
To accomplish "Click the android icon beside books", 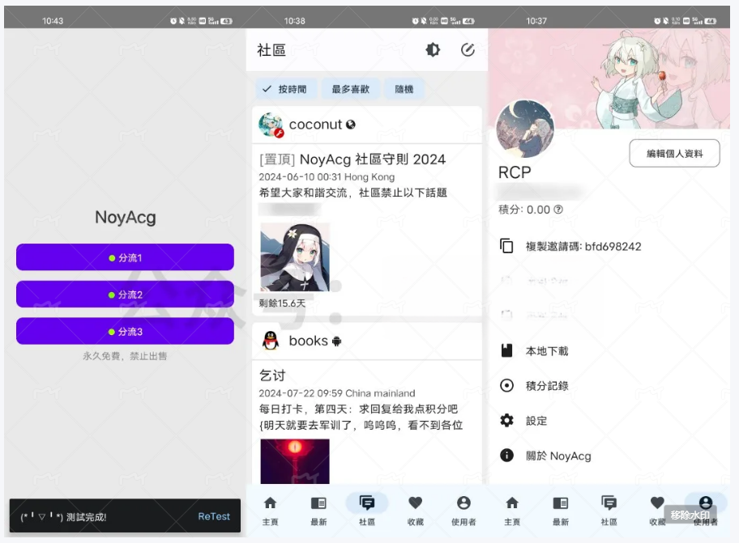I will pyautogui.click(x=336, y=341).
